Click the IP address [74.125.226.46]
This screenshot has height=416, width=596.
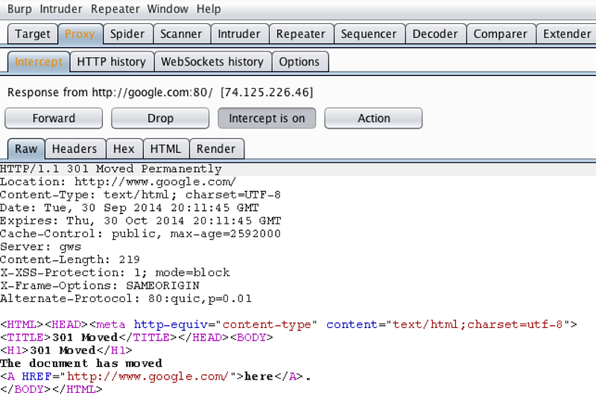(x=267, y=92)
